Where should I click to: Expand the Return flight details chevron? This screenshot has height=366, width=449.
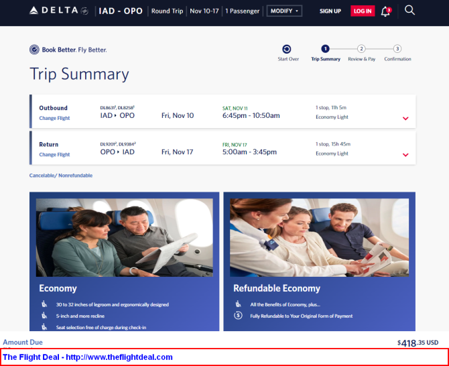pyautogui.click(x=405, y=155)
